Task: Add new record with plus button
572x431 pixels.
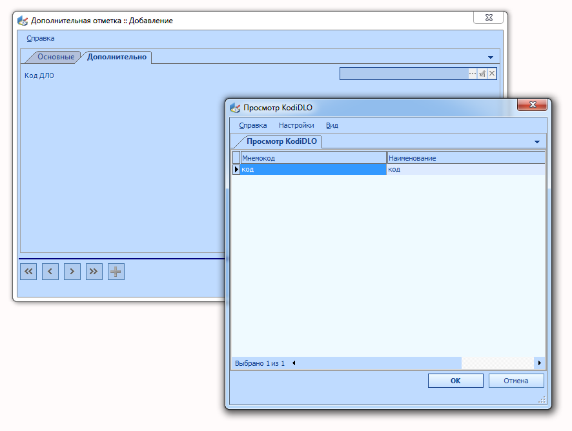Action: click(116, 272)
